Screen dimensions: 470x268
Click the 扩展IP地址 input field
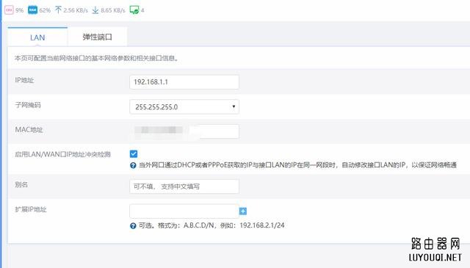(184, 211)
